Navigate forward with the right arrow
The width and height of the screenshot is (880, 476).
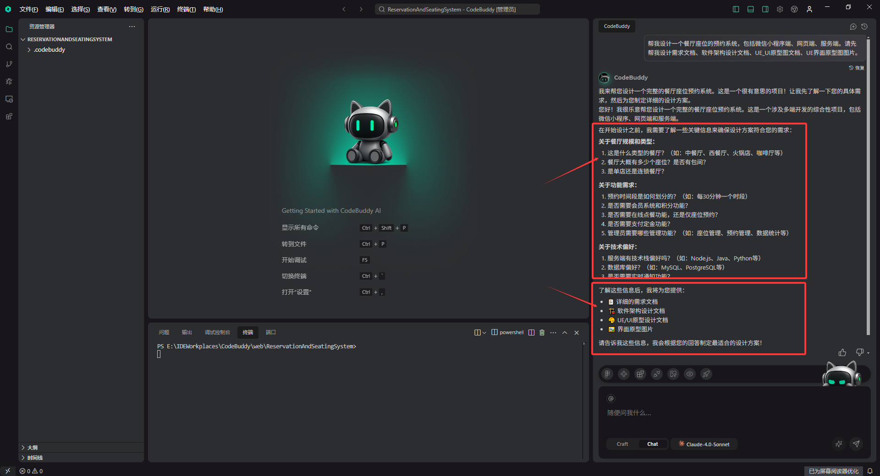(x=361, y=9)
